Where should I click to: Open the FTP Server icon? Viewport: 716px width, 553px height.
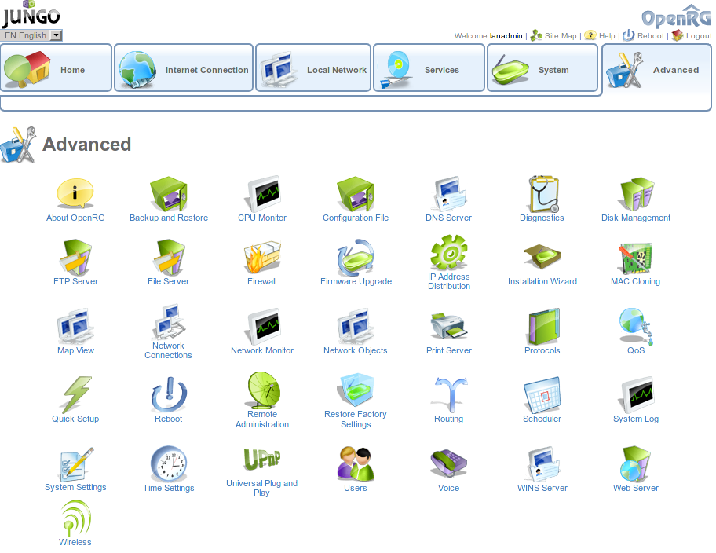pyautogui.click(x=75, y=257)
